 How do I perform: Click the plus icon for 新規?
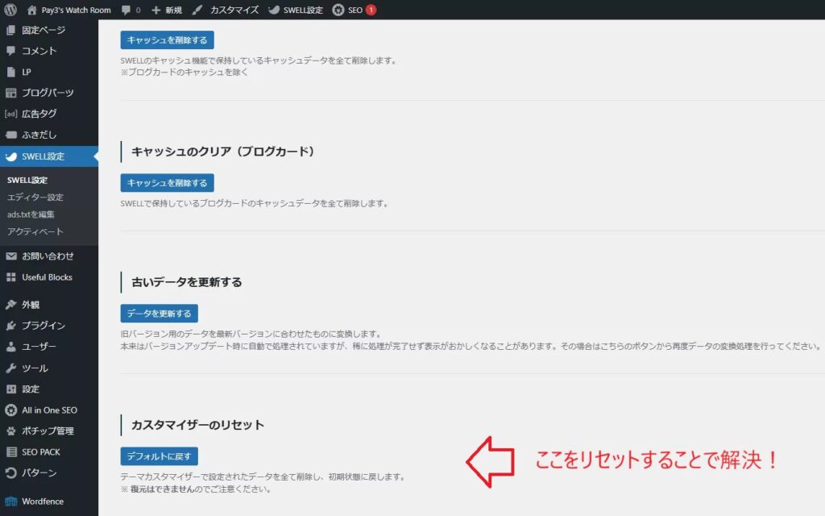point(155,10)
